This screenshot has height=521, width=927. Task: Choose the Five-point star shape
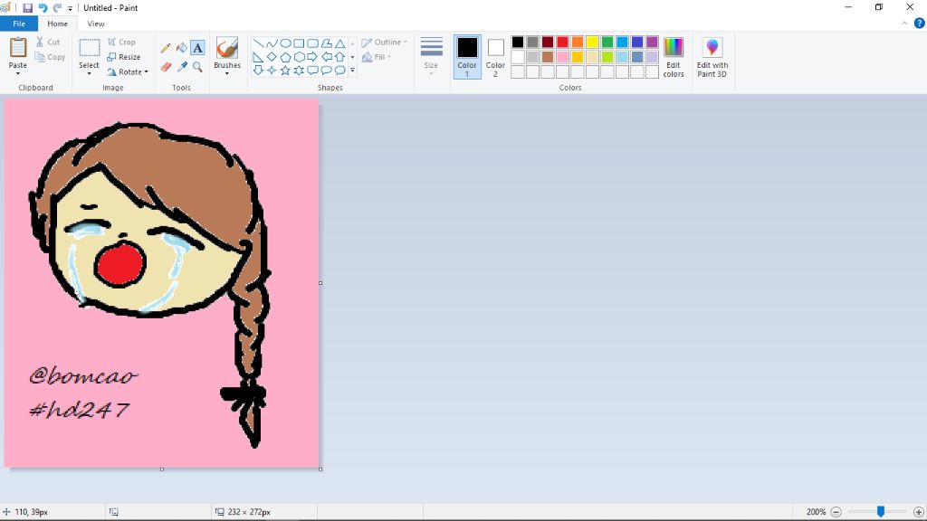pyautogui.click(x=285, y=71)
